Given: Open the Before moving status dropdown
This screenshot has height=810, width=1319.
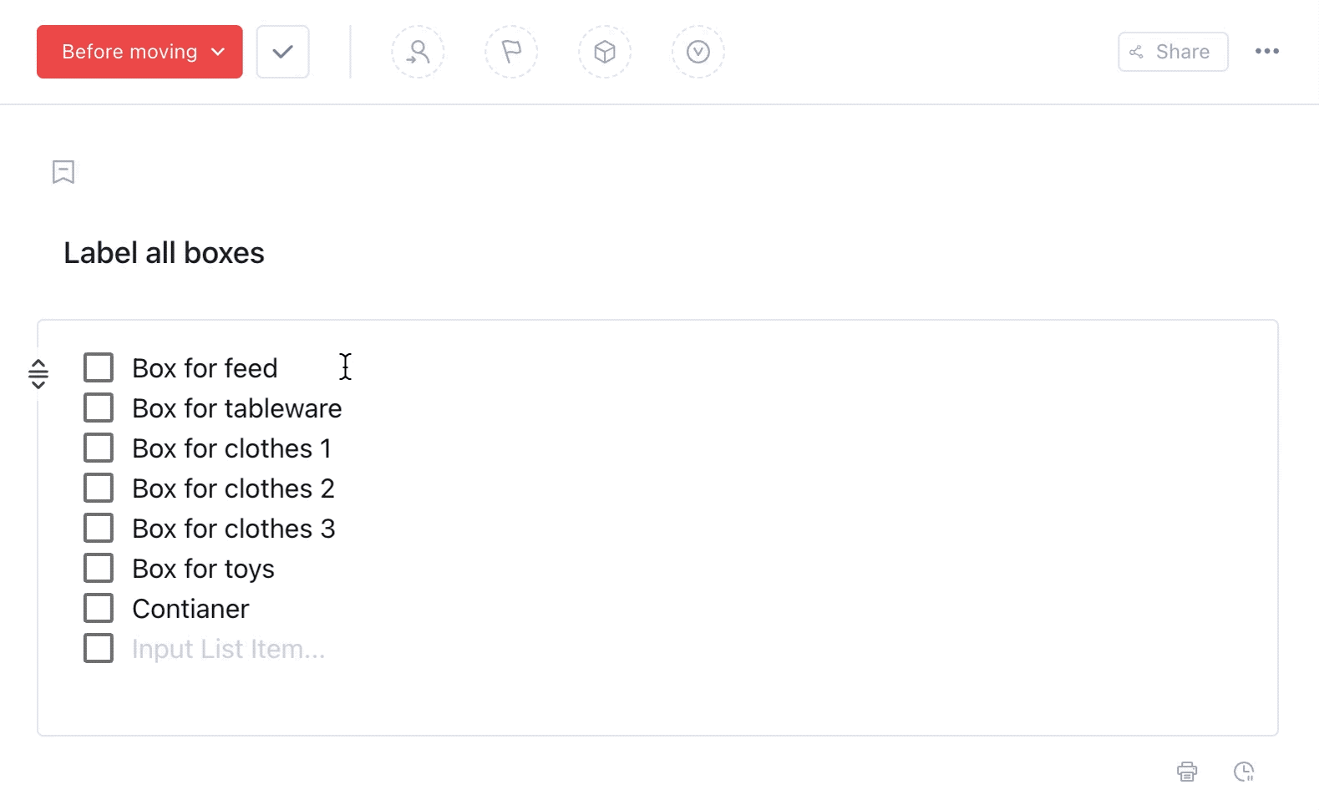Looking at the screenshot, I should point(140,52).
